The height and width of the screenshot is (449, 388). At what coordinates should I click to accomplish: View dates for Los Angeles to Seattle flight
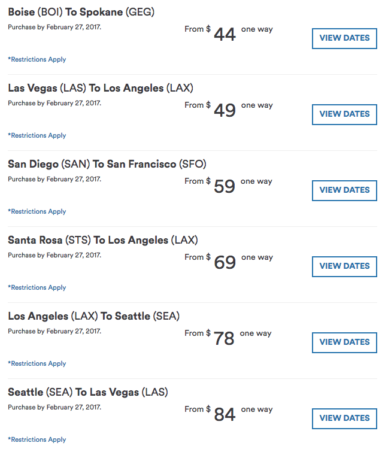tap(344, 342)
